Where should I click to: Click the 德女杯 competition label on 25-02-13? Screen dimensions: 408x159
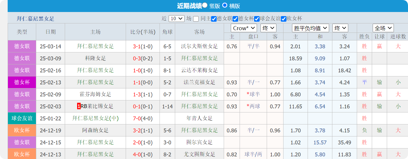coord(22,82)
